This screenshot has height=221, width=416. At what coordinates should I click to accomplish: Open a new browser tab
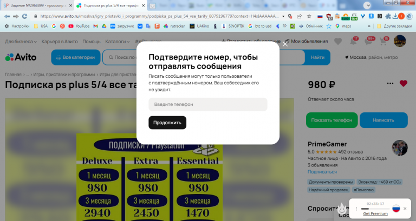(x=153, y=5)
